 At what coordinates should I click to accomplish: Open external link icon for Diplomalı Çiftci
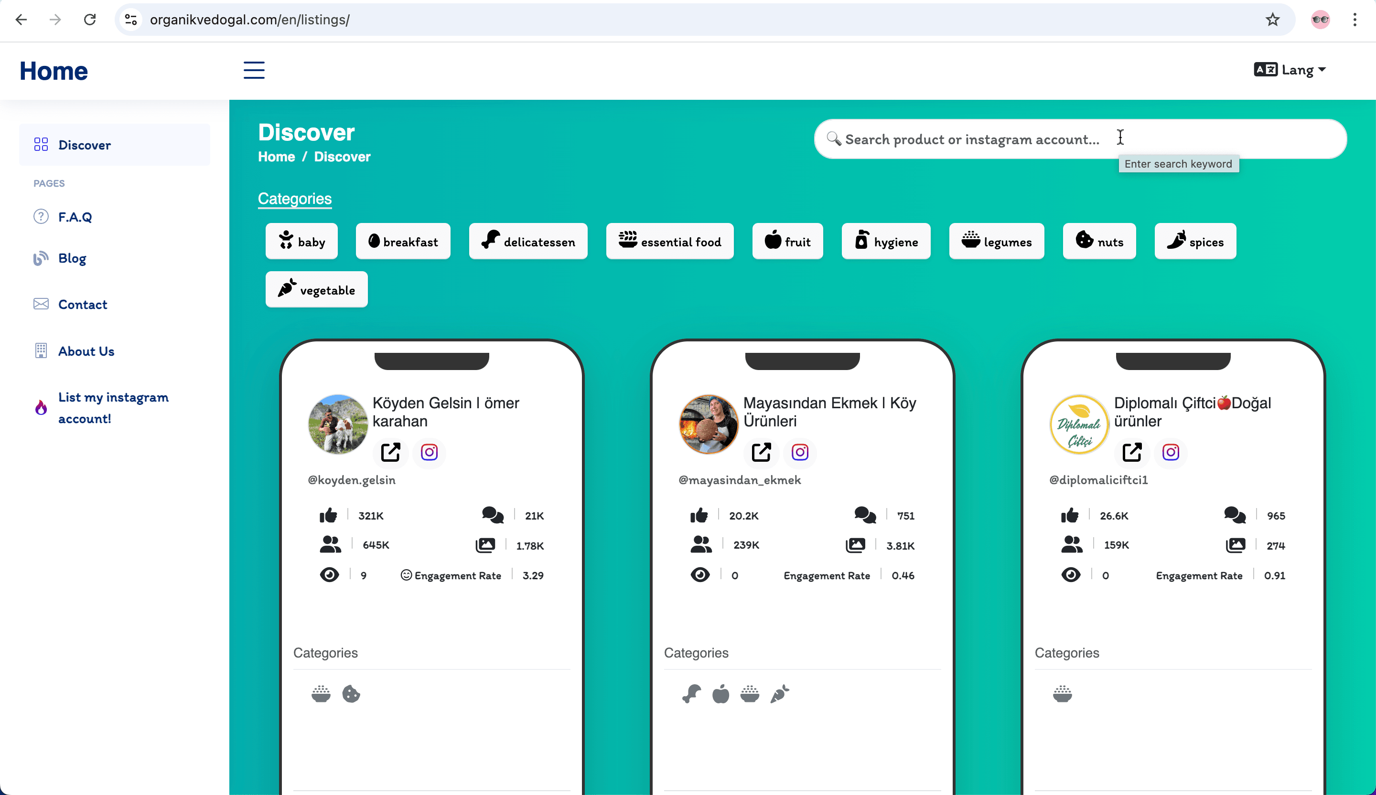pos(1132,452)
